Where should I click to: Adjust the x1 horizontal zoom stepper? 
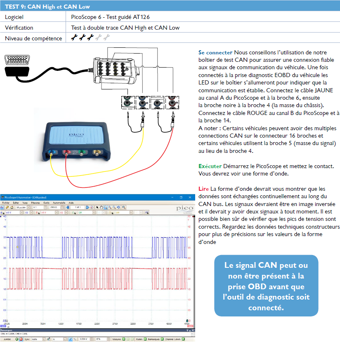45,207
